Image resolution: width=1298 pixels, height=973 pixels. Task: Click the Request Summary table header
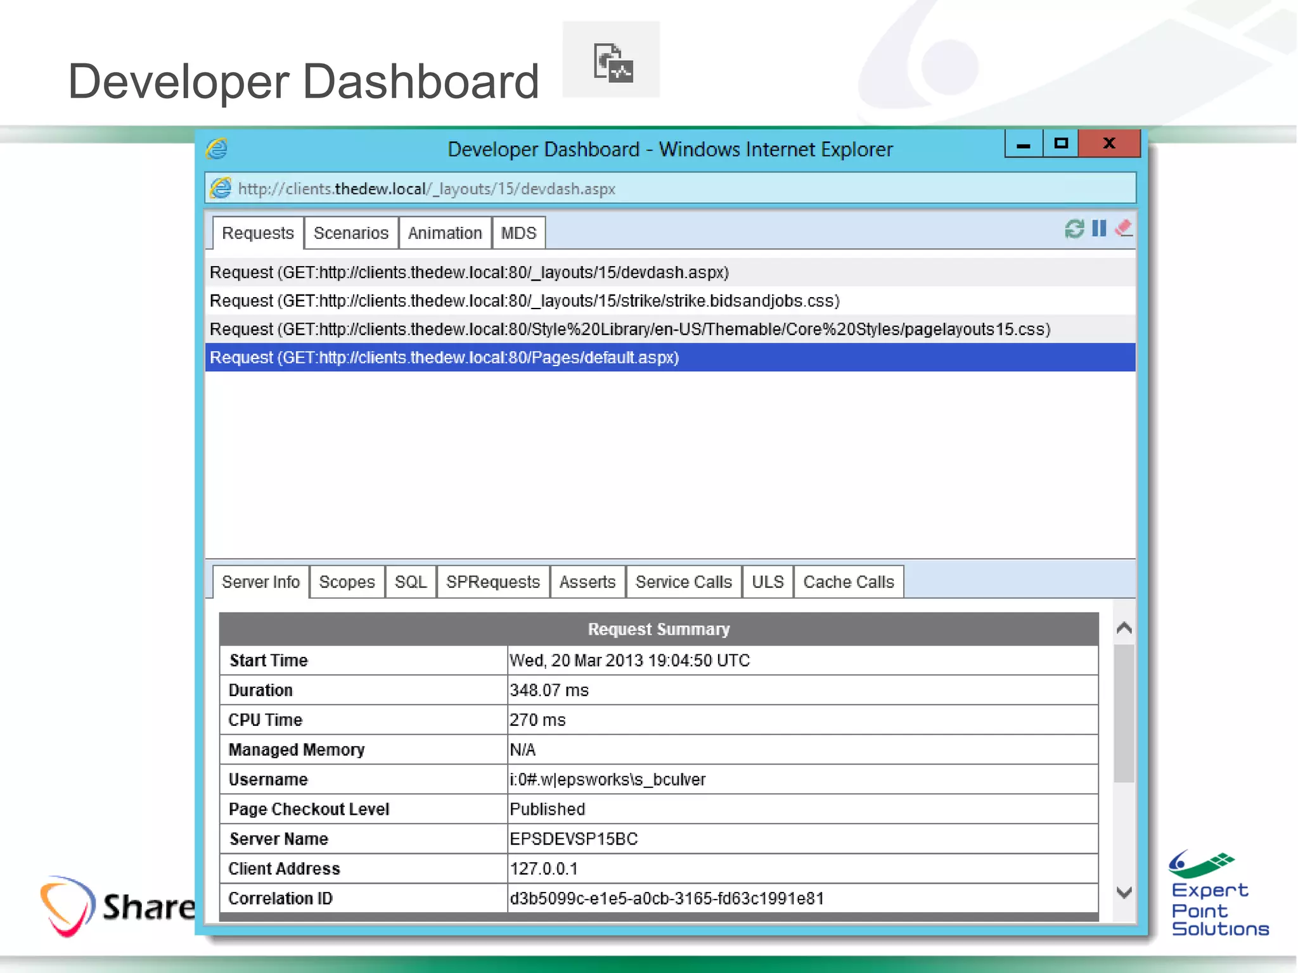pyautogui.click(x=659, y=629)
